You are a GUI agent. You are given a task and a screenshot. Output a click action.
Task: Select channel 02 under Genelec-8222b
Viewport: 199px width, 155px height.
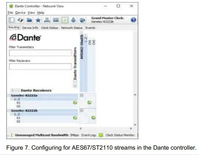[x=19, y=122]
